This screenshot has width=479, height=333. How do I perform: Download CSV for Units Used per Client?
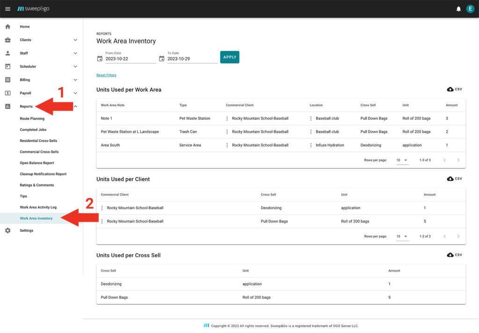pyautogui.click(x=454, y=179)
